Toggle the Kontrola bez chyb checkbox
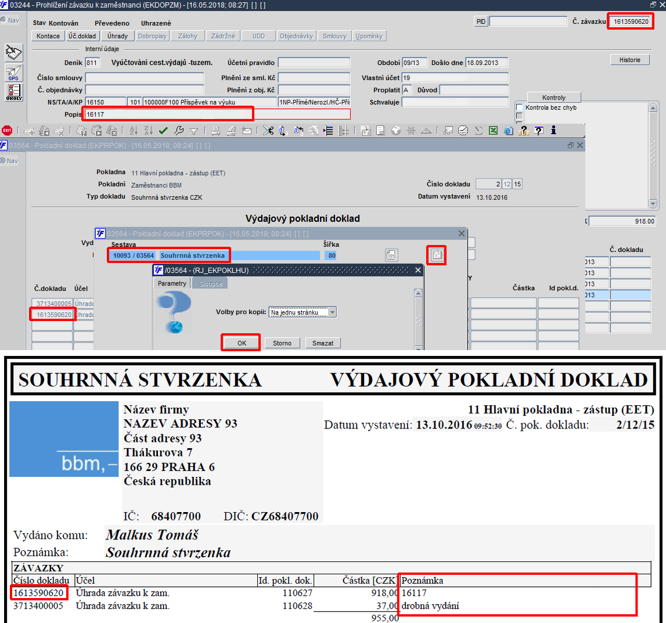This screenshot has height=623, width=666. click(x=519, y=107)
